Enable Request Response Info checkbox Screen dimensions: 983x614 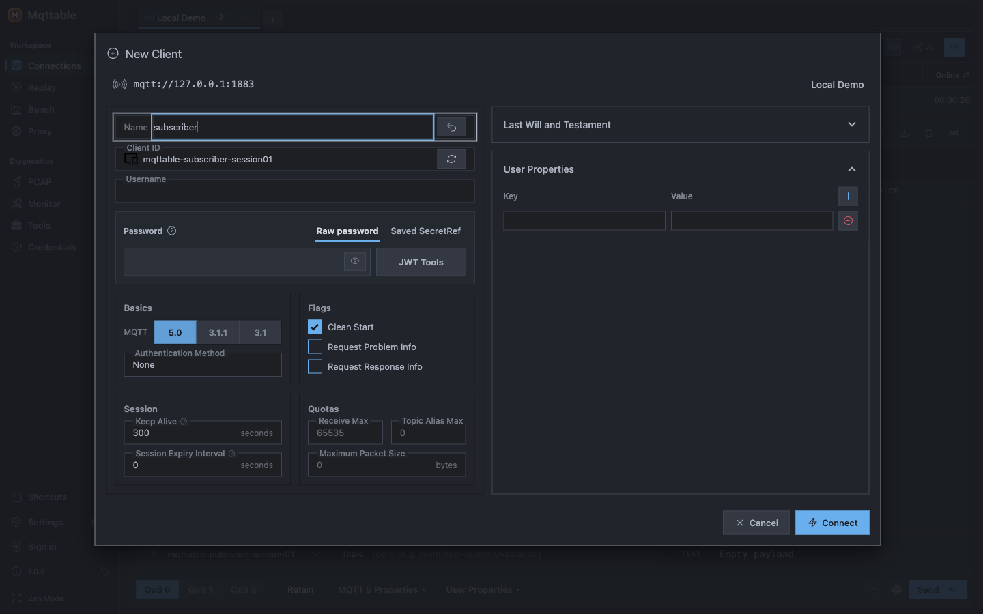315,366
